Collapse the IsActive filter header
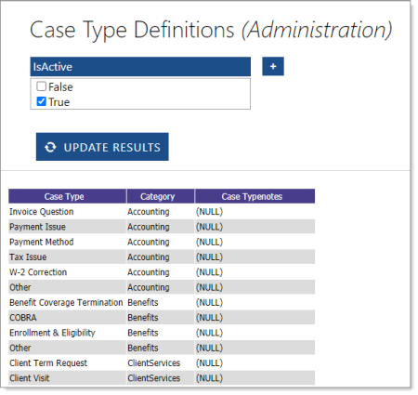Viewport: 418px width, 395px height. tap(140, 67)
